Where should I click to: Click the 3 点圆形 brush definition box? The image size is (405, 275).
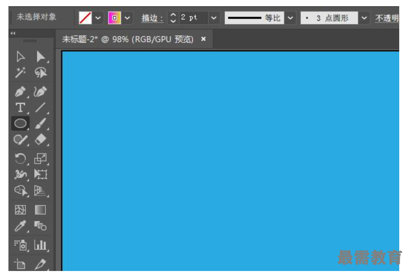pos(330,18)
